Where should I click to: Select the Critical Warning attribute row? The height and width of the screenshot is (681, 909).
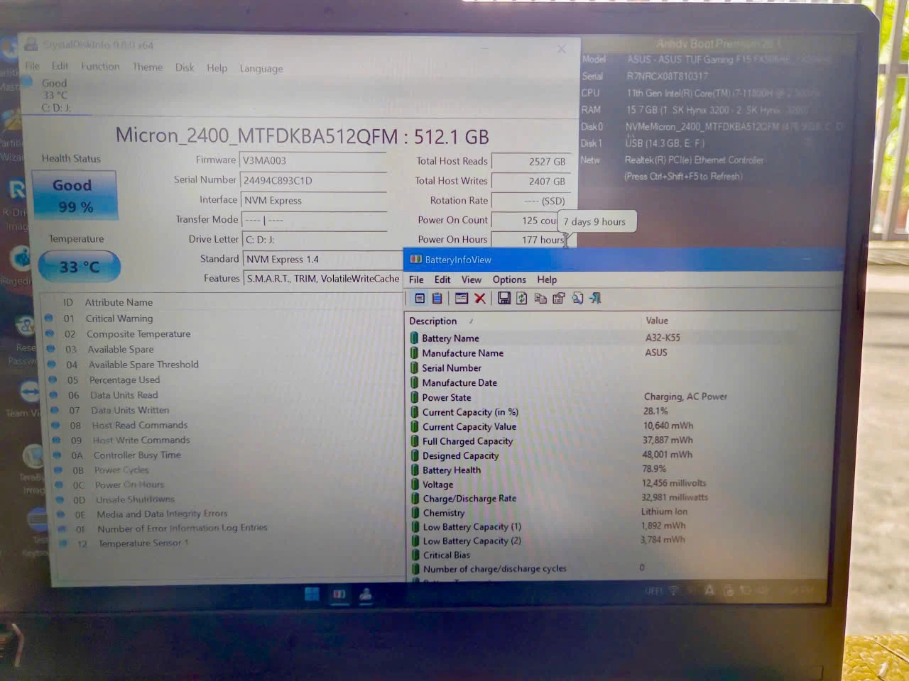222,319
